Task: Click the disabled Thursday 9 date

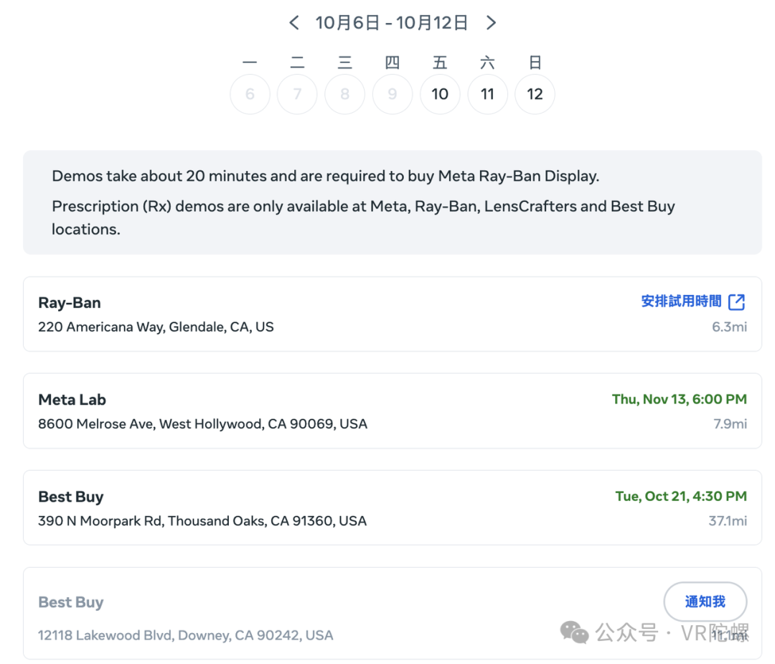Action: click(x=392, y=94)
